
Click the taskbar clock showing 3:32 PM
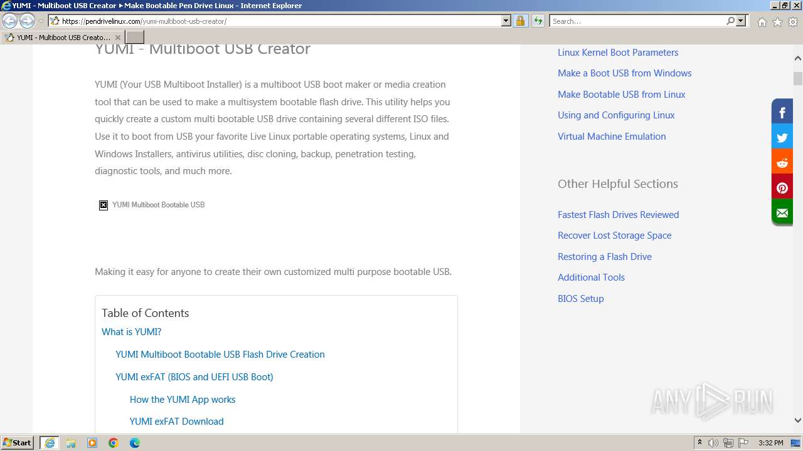(x=770, y=443)
